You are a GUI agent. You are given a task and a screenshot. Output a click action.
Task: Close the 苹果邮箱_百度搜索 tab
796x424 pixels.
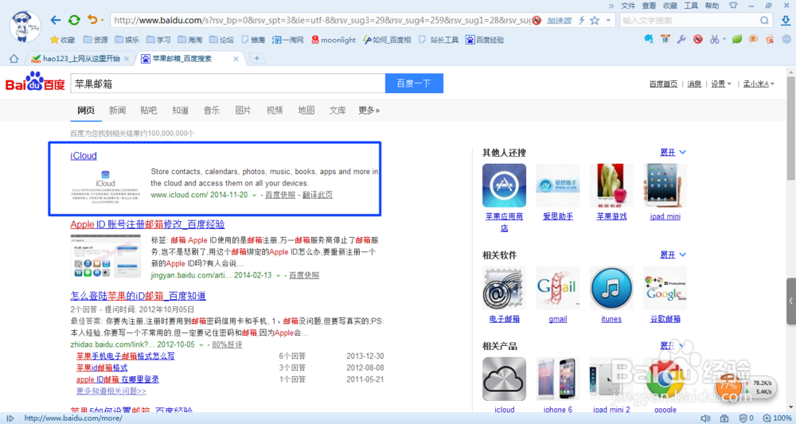click(236, 59)
